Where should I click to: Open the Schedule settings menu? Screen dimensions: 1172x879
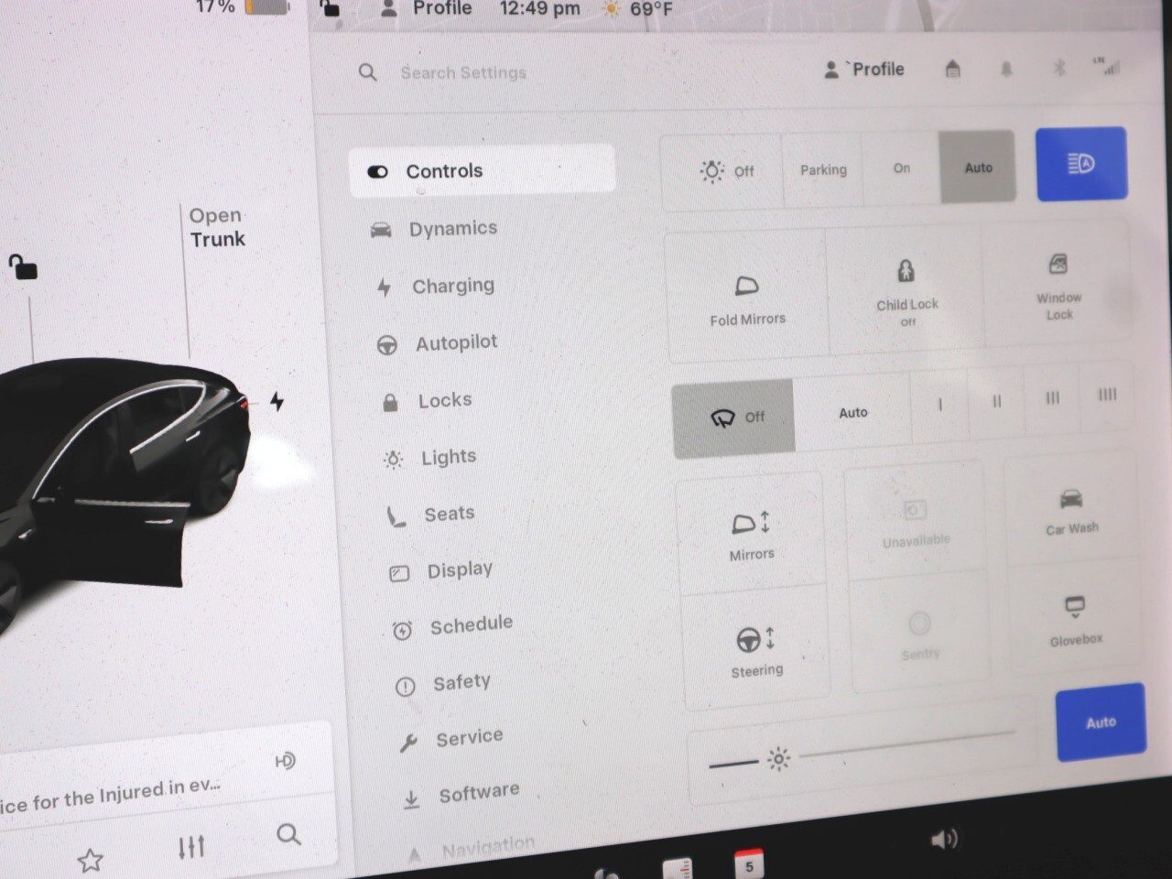pos(452,627)
